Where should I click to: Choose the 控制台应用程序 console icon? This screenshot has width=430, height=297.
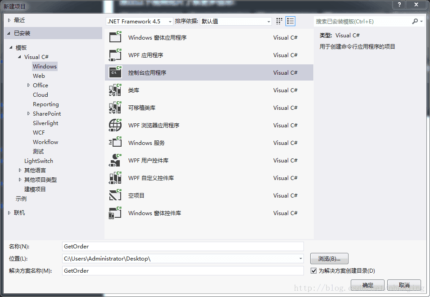point(115,72)
